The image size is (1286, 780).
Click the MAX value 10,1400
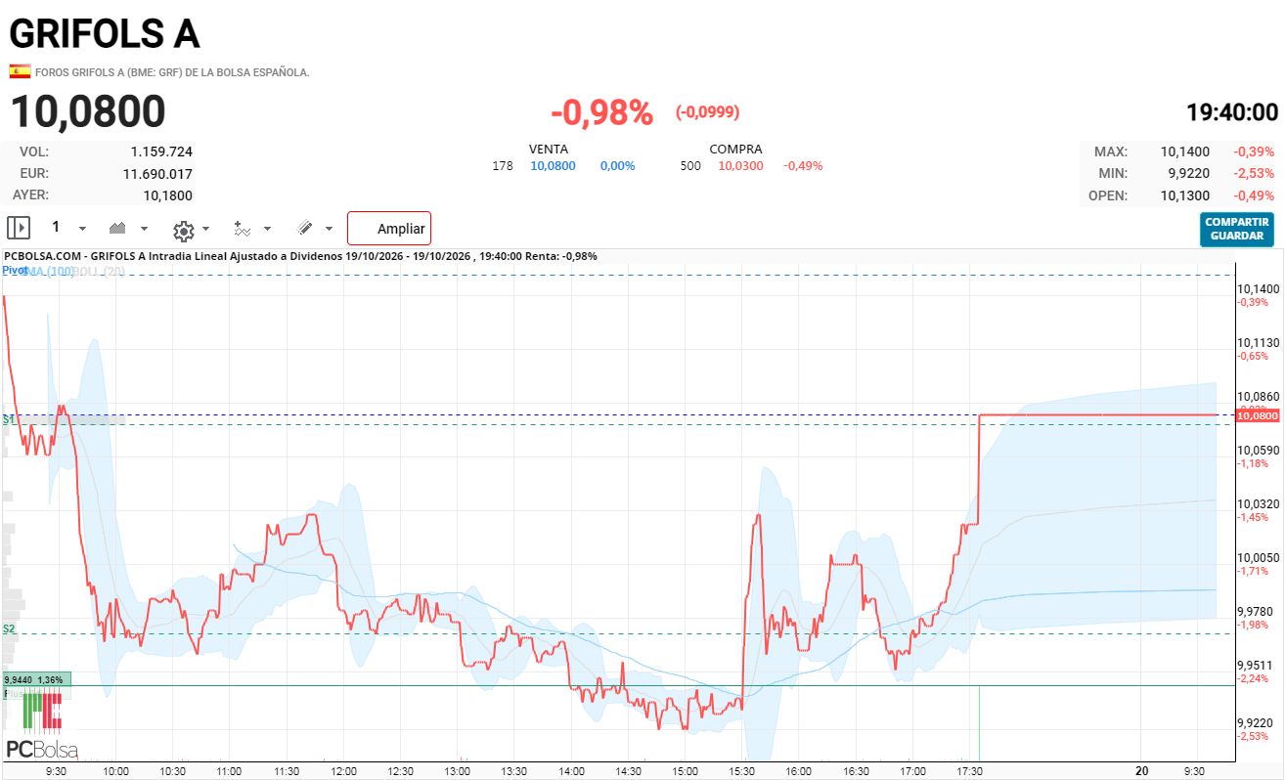(1185, 152)
